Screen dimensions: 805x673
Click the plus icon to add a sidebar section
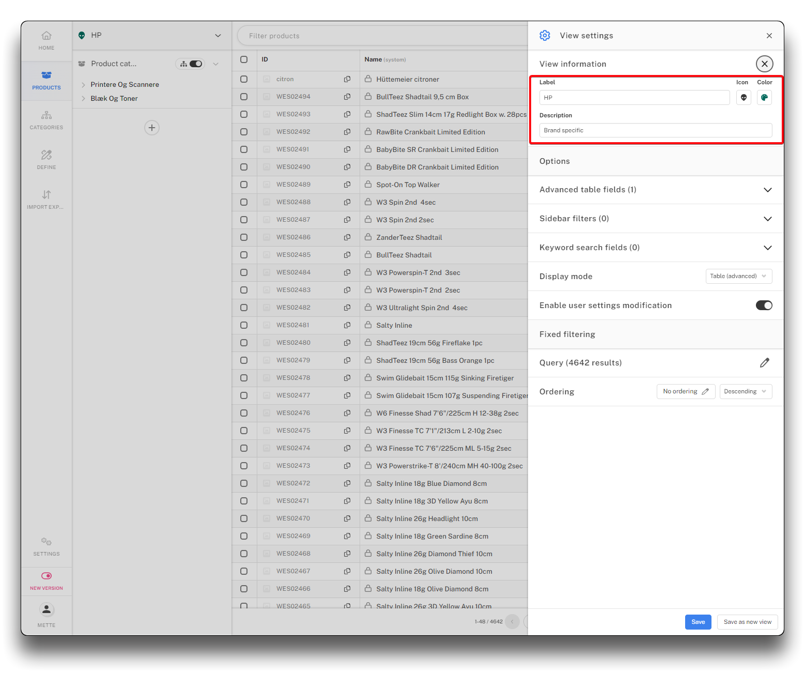click(x=151, y=128)
